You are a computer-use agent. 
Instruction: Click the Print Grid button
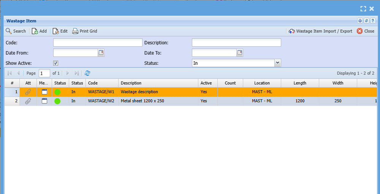tap(85, 31)
